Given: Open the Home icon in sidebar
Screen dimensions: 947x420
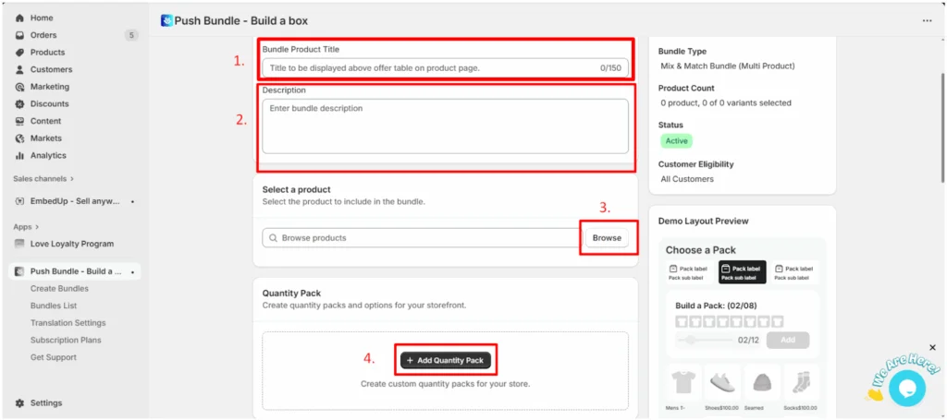Looking at the screenshot, I should [x=19, y=18].
